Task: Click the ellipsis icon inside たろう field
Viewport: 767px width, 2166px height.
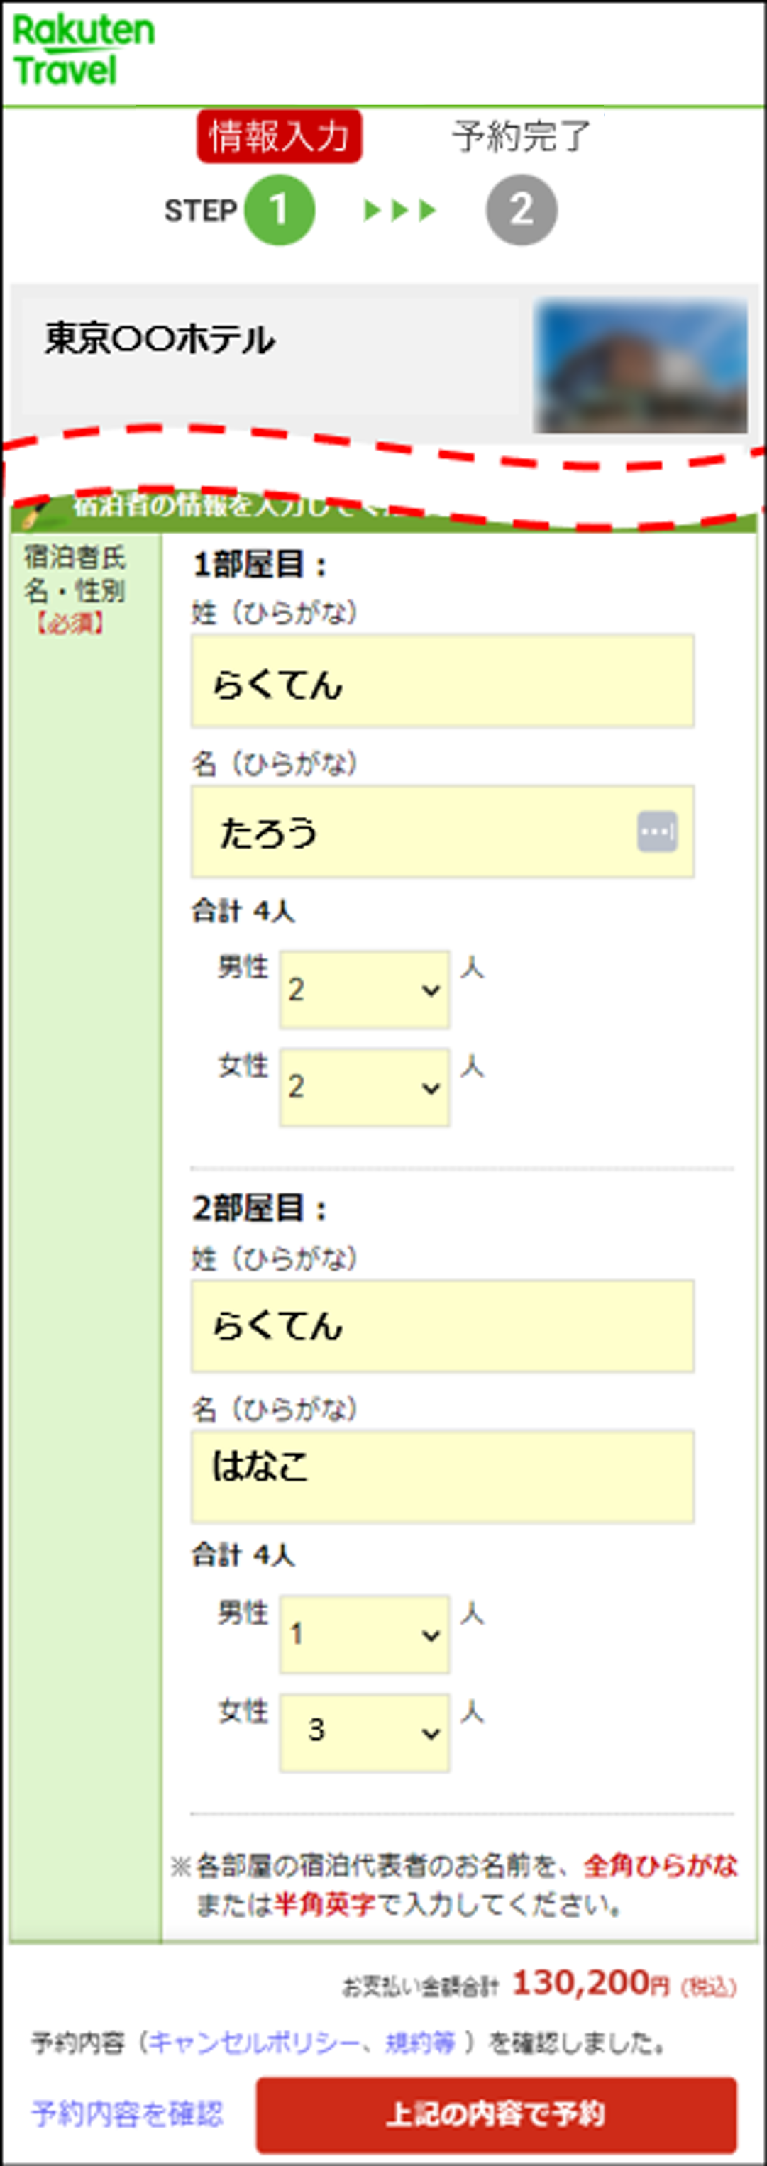Action: pos(657,831)
